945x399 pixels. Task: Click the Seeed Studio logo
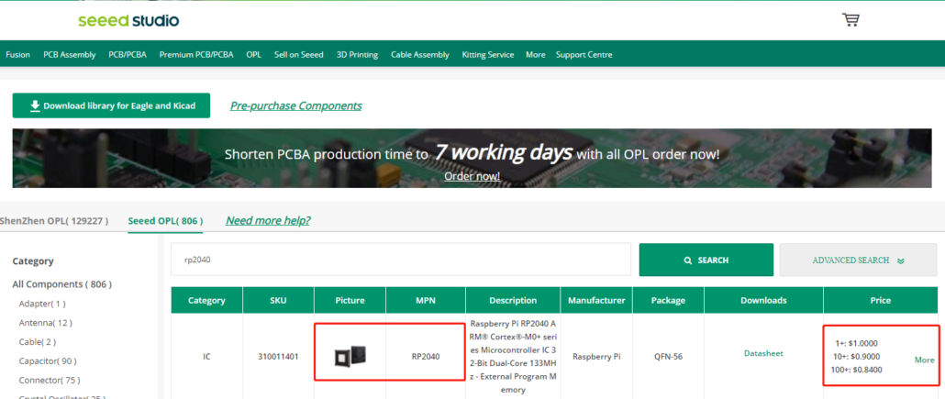pyautogui.click(x=128, y=20)
